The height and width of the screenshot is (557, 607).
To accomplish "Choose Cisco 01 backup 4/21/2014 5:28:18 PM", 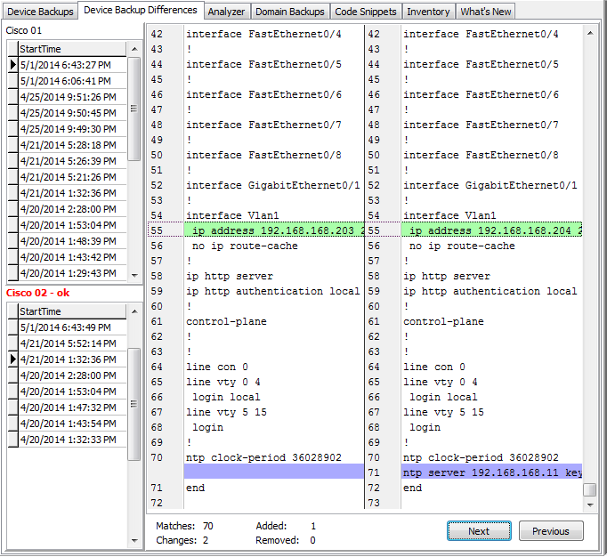I will pos(68,145).
